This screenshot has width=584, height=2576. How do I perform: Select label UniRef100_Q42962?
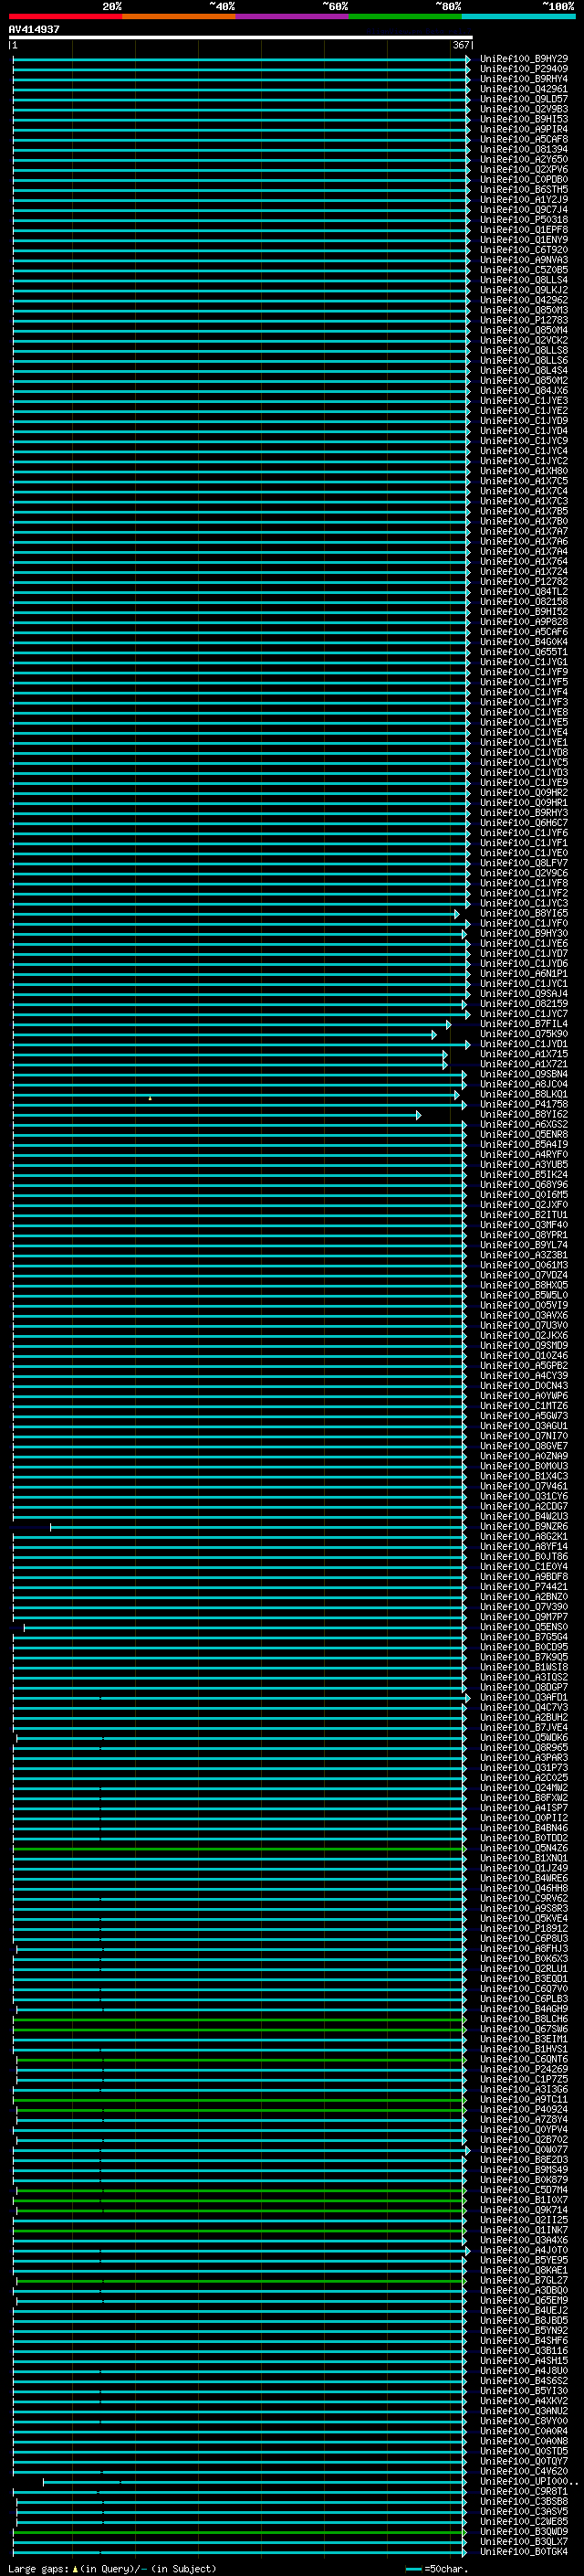524,300
